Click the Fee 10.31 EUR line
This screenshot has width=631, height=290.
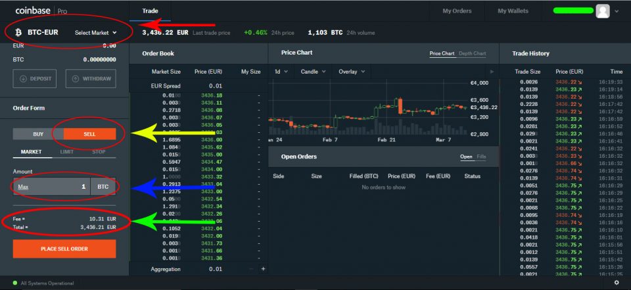[x=64, y=219]
